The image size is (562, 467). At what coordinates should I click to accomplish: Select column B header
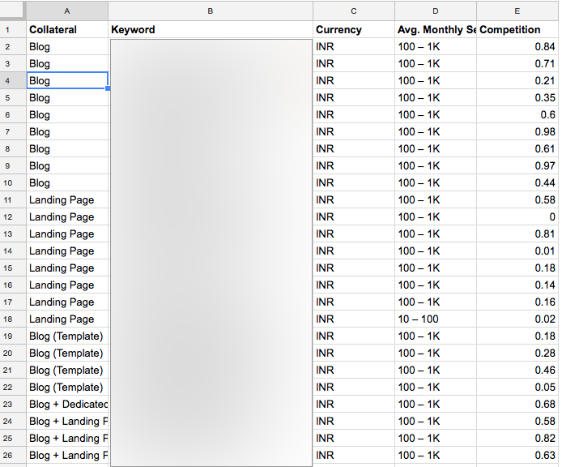211,11
